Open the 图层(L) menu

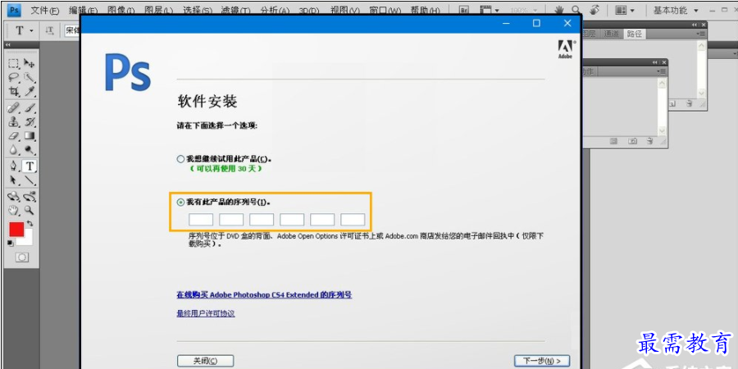point(158,10)
